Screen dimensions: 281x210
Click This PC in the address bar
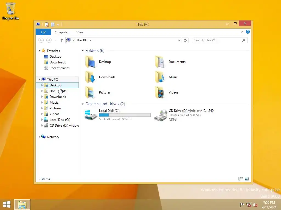82,40
